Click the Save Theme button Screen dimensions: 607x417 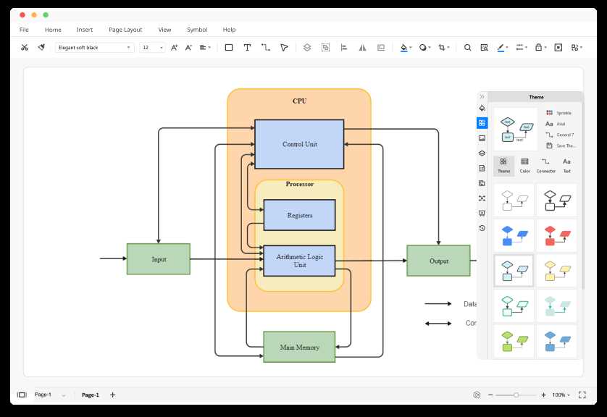(x=561, y=146)
